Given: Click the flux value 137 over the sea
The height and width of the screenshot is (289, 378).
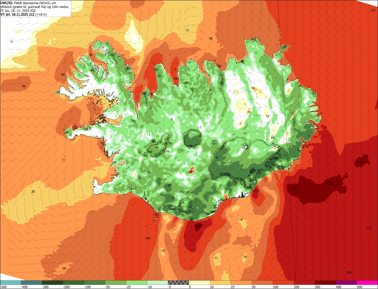Looking at the screenshot, I should [x=373, y=10].
